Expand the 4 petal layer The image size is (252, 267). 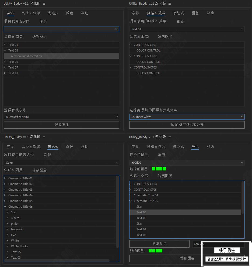coord(7,218)
